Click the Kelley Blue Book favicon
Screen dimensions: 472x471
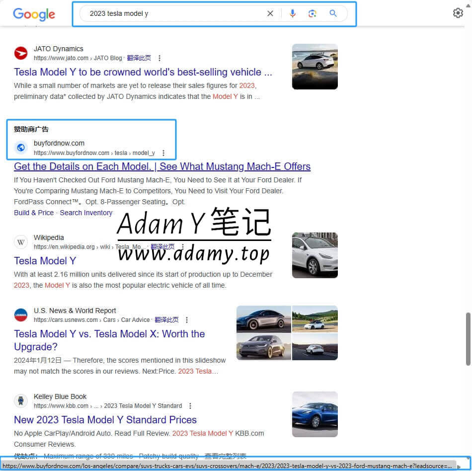tap(21, 401)
